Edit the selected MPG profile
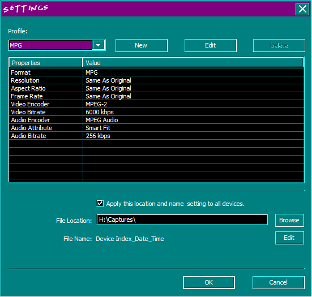Screen dimensions: 312x297 (x=211, y=45)
